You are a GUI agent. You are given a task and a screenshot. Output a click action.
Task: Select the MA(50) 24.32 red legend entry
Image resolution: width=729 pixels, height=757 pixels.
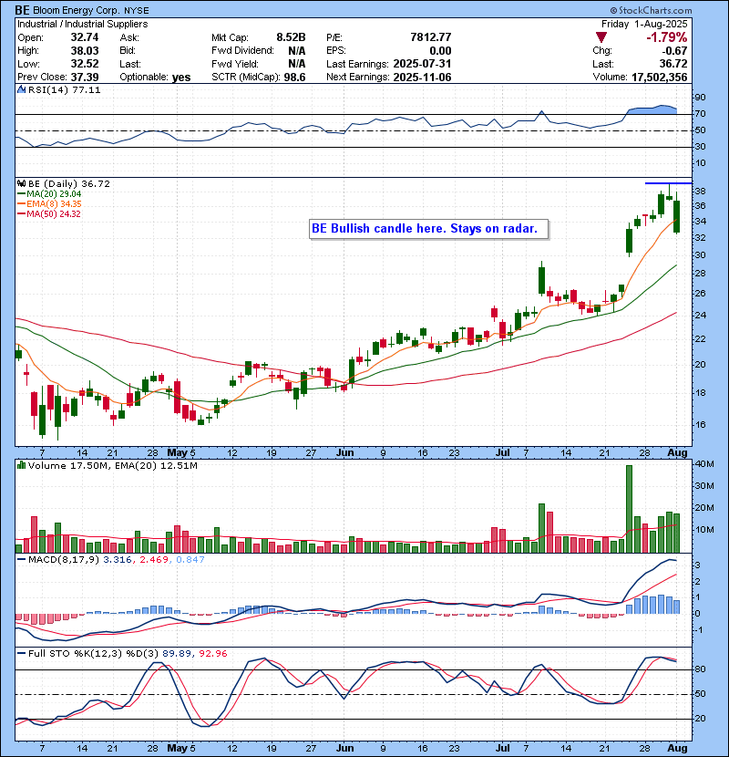49,213
